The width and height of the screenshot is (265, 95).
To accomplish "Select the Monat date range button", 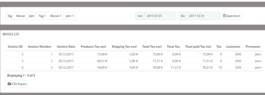I will point(21,16).
